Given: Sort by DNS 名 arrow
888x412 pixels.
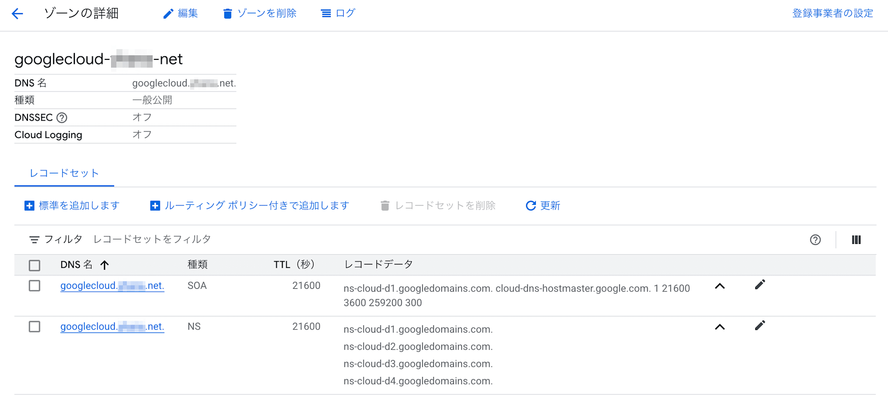Looking at the screenshot, I should click(x=104, y=265).
